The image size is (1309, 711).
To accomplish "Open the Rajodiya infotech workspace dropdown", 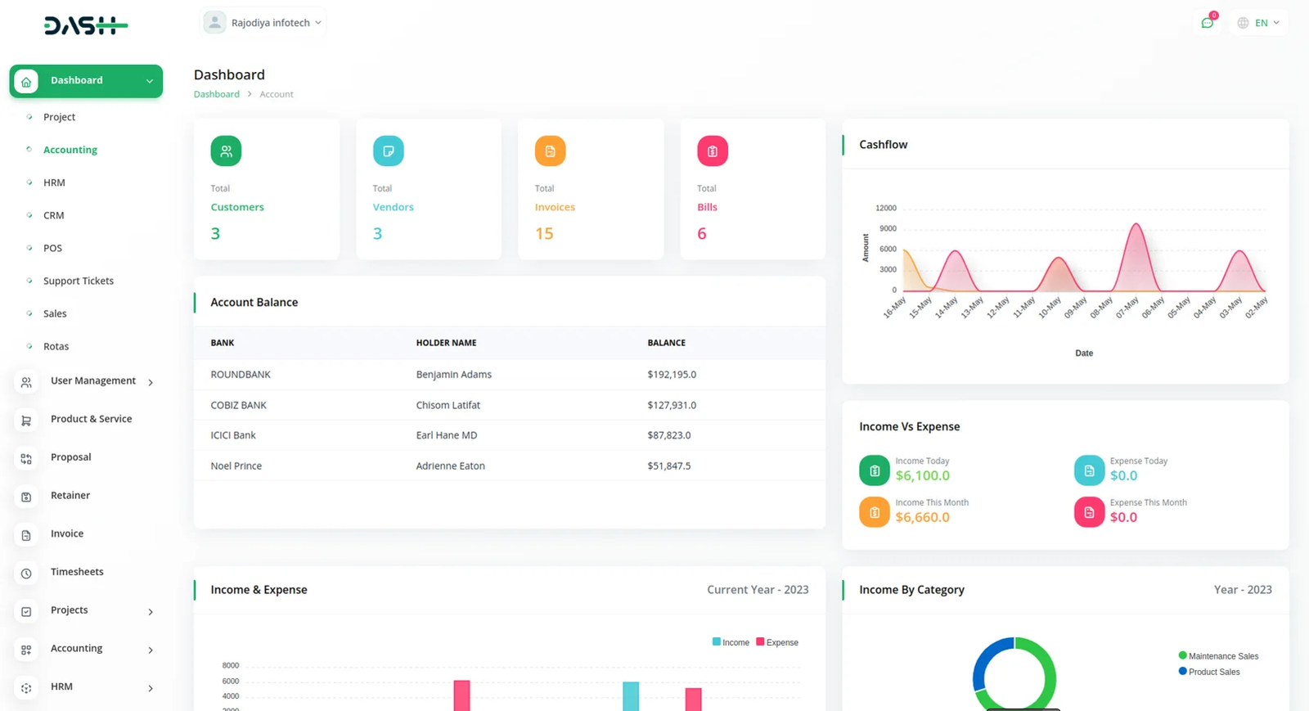I will point(263,23).
